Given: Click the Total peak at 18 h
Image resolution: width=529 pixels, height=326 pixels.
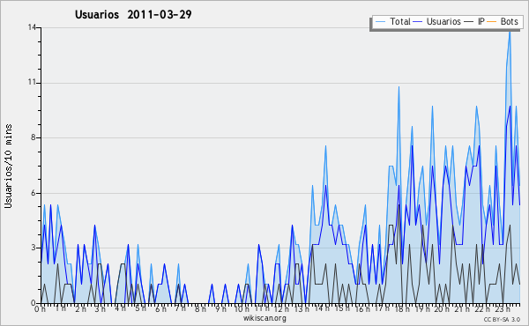Looking at the screenshot, I should coord(399,87).
